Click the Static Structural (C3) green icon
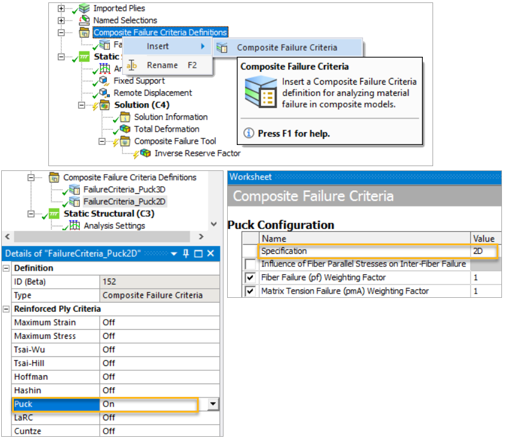 coord(54,214)
